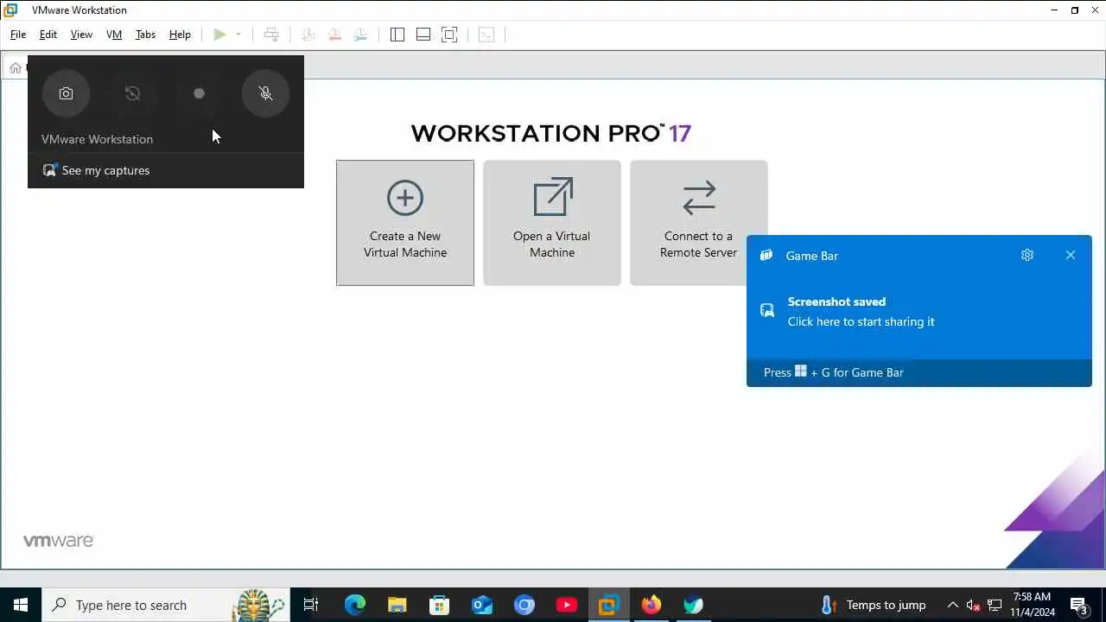
Task: Open the Help menu
Action: (180, 35)
